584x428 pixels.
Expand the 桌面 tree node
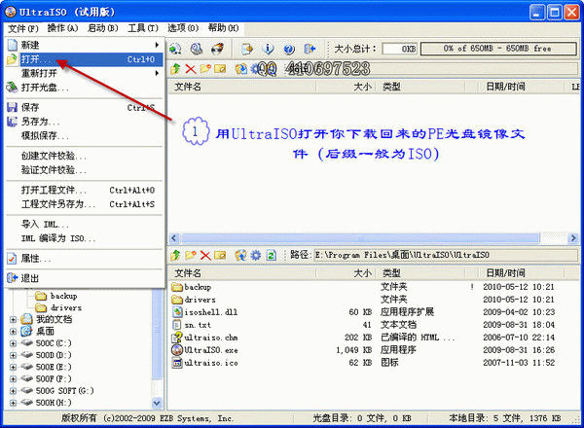tap(12, 332)
